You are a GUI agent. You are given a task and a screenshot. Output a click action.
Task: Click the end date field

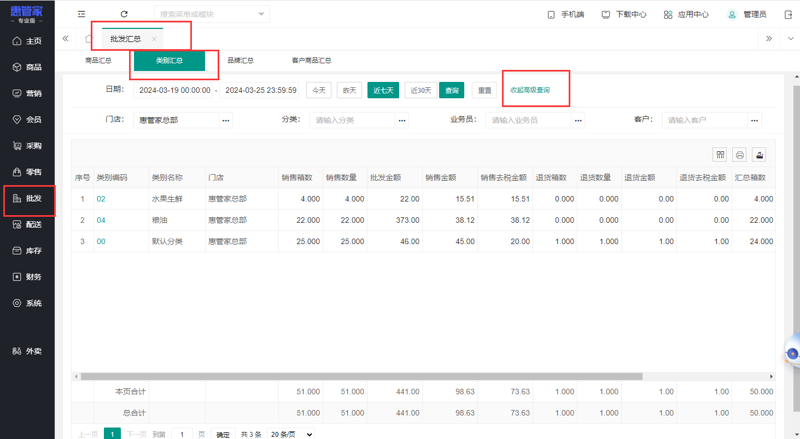click(x=259, y=90)
